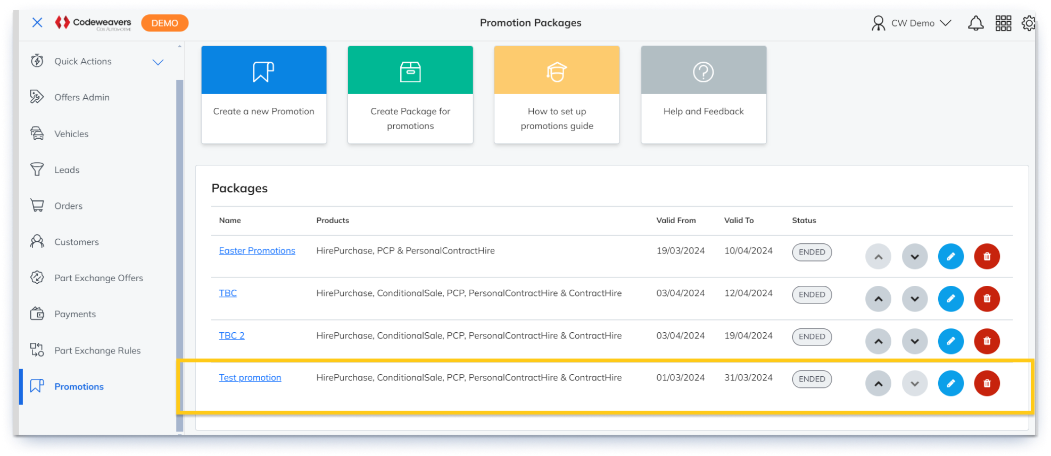Click the sidebar vertical scrollbar
The image size is (1051, 456).
click(179, 255)
